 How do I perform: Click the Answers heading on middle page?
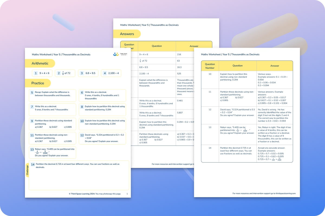click(x=127, y=34)
